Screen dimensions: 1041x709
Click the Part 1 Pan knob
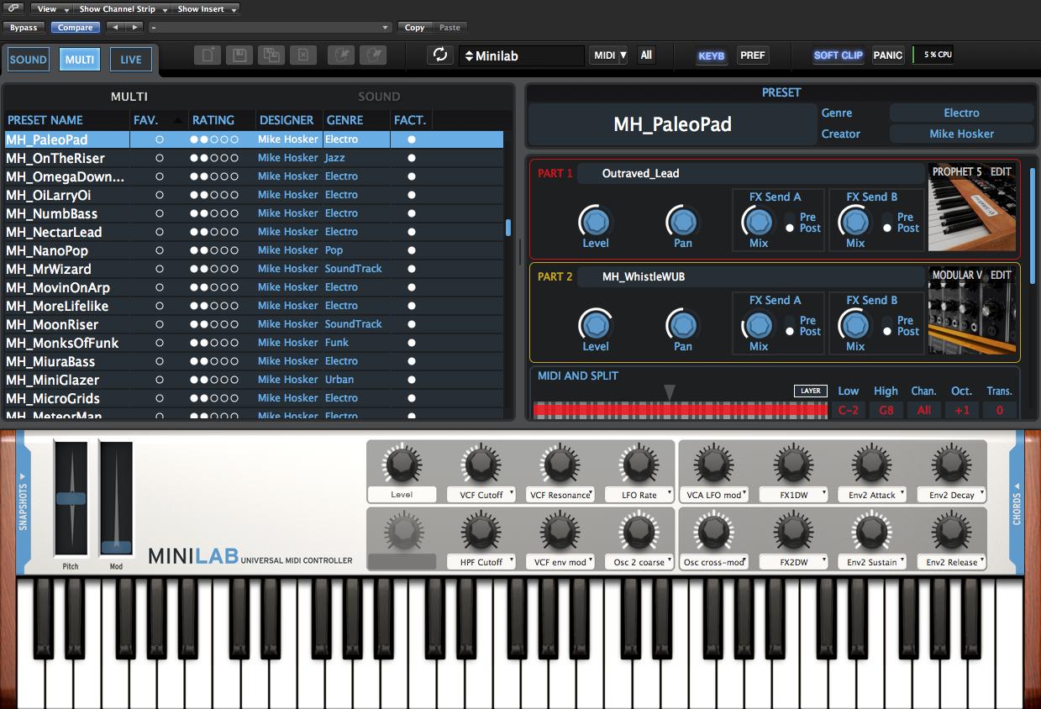(683, 222)
